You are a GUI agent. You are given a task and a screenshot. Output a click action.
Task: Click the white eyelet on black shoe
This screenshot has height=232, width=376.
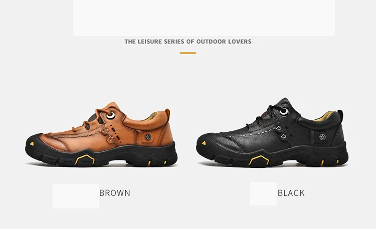pyautogui.click(x=284, y=111)
